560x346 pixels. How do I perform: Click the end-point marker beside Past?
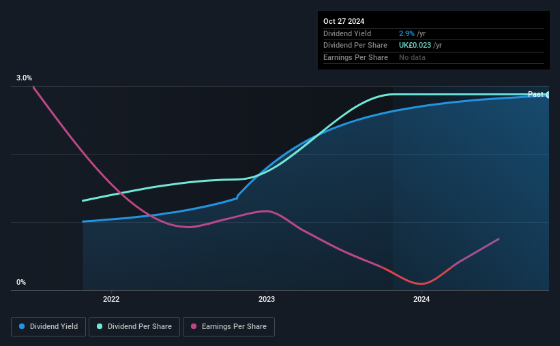[548, 95]
